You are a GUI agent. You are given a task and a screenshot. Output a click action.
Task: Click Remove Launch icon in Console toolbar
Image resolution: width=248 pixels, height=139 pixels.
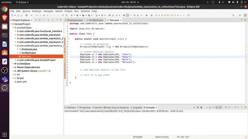[x=198, y=107]
